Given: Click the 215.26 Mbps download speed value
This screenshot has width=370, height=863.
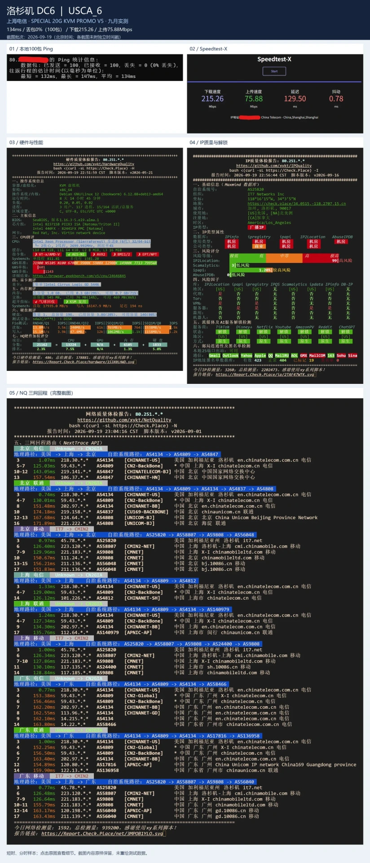Looking at the screenshot, I should (212, 99).
